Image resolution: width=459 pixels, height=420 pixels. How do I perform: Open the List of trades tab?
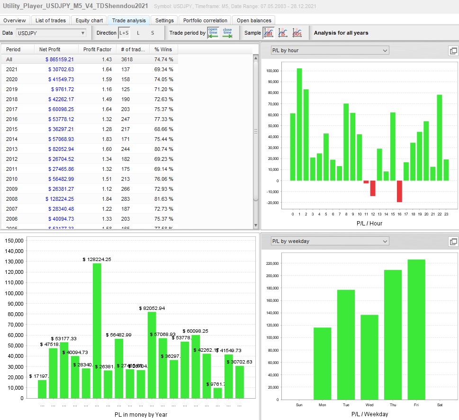pyautogui.click(x=51, y=20)
